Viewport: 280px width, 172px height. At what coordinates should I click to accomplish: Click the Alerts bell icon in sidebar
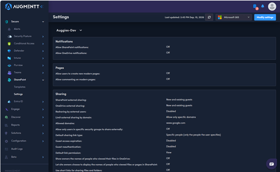coord(9,29)
